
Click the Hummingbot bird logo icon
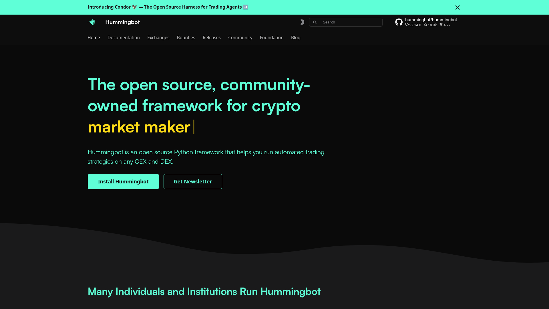(x=92, y=22)
